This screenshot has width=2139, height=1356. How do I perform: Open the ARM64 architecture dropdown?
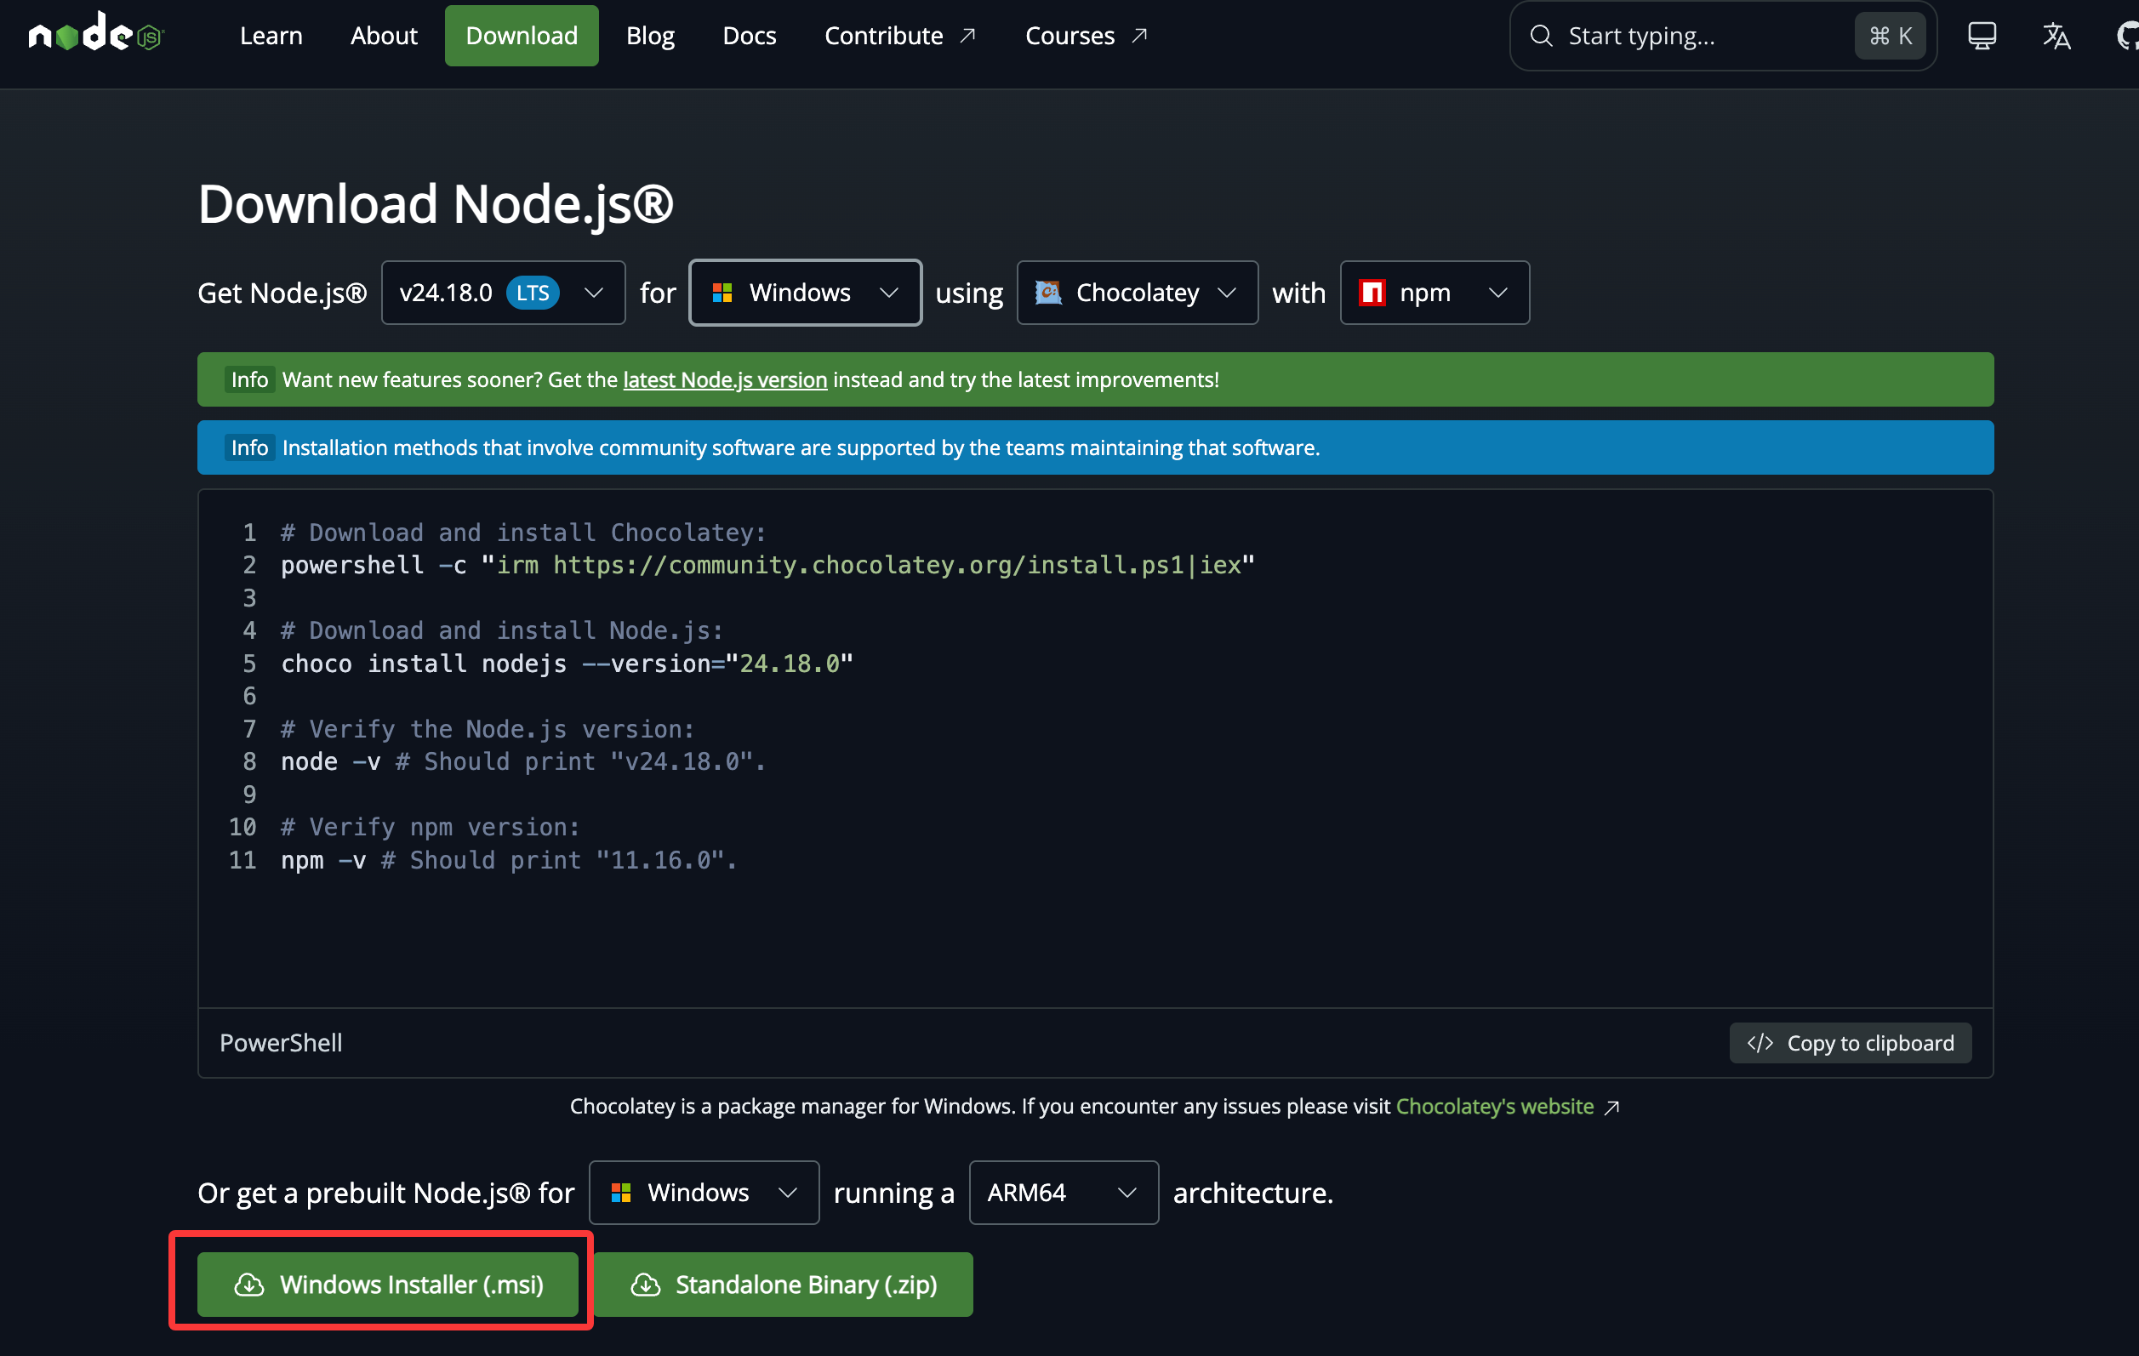click(1064, 1192)
